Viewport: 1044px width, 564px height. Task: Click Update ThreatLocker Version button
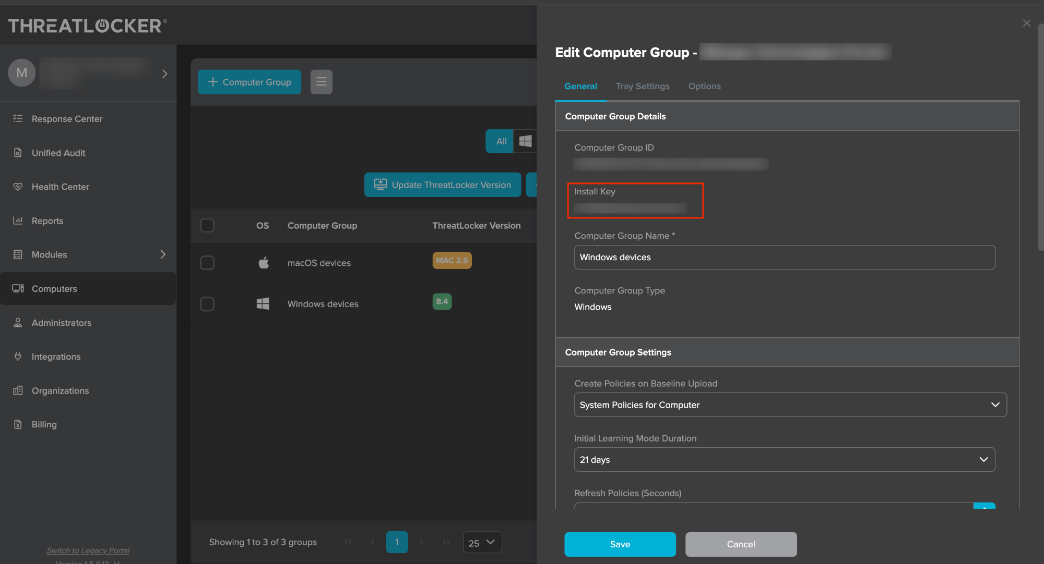[x=443, y=185]
